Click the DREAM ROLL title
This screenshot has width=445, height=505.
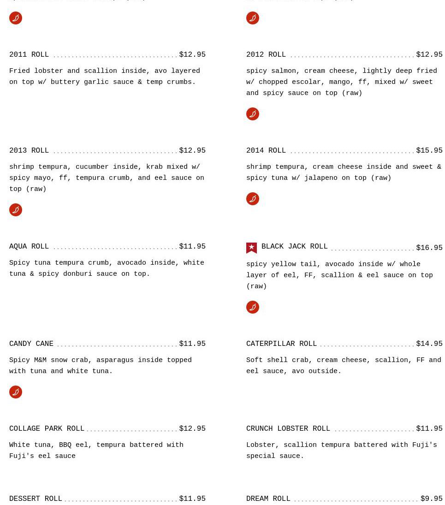tap(268, 499)
